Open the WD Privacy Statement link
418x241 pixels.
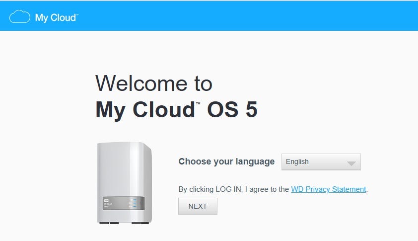click(328, 189)
